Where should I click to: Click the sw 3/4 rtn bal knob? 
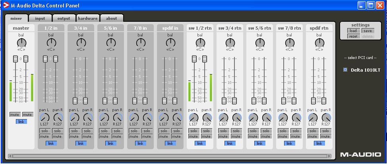[x=230, y=43]
